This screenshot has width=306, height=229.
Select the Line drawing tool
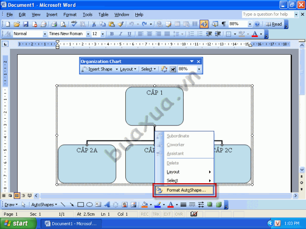[63, 204]
